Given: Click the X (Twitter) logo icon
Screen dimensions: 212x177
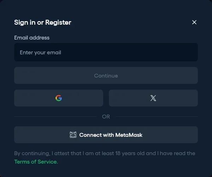Looking at the screenshot, I should pyautogui.click(x=153, y=98).
